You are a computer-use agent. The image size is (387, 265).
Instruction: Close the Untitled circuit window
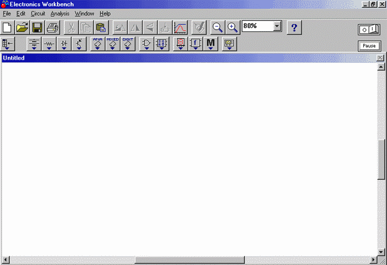tap(380, 58)
